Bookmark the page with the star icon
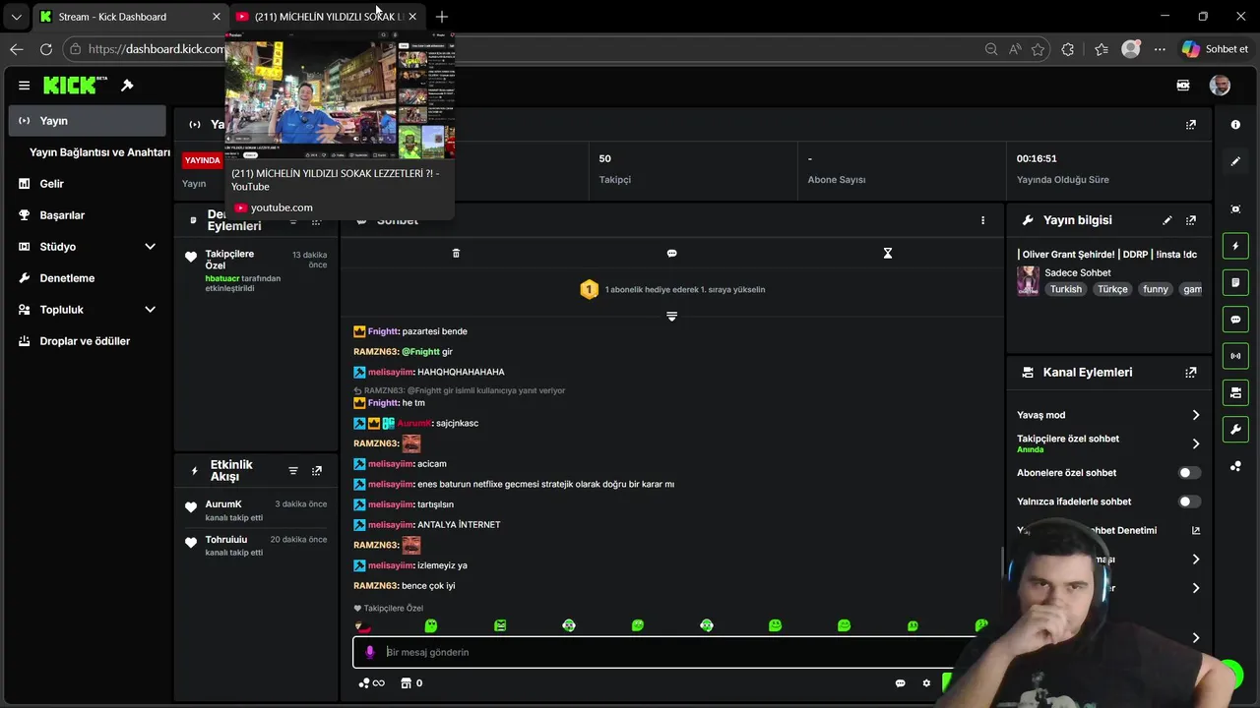Screen dimensions: 1260x708 (x=1038, y=49)
